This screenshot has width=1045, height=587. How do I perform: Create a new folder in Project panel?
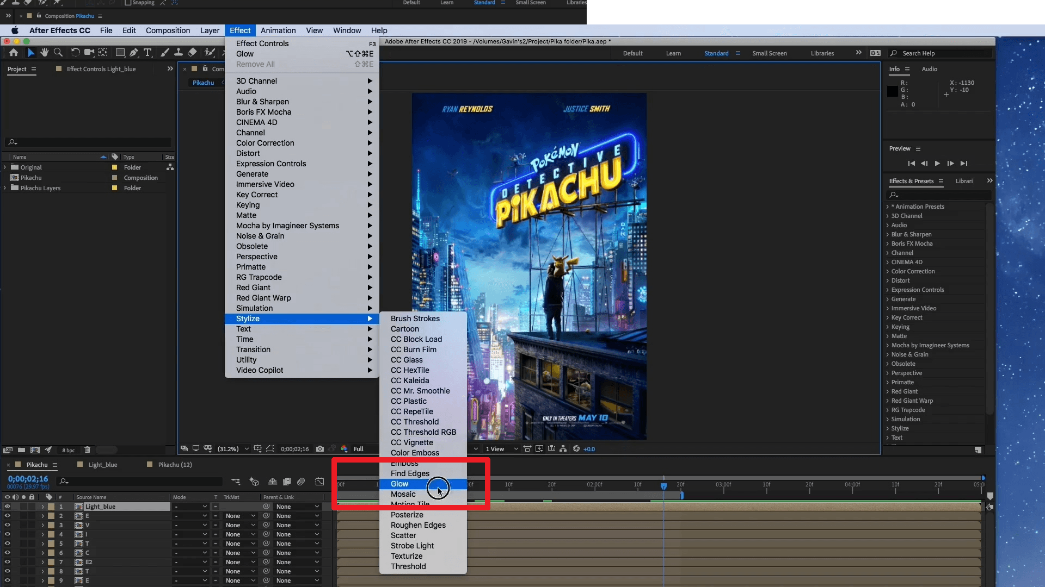[x=21, y=450]
